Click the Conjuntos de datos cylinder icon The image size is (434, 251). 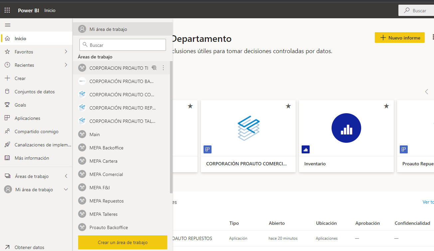[x=7, y=92]
